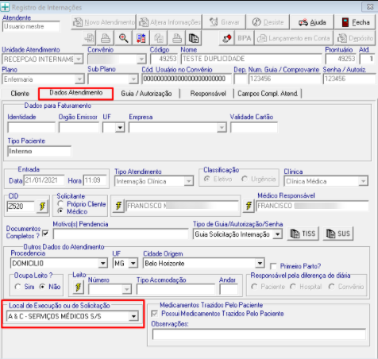
Task: Click the greyed copy pages icon in the toolbar
Action: click(x=159, y=38)
